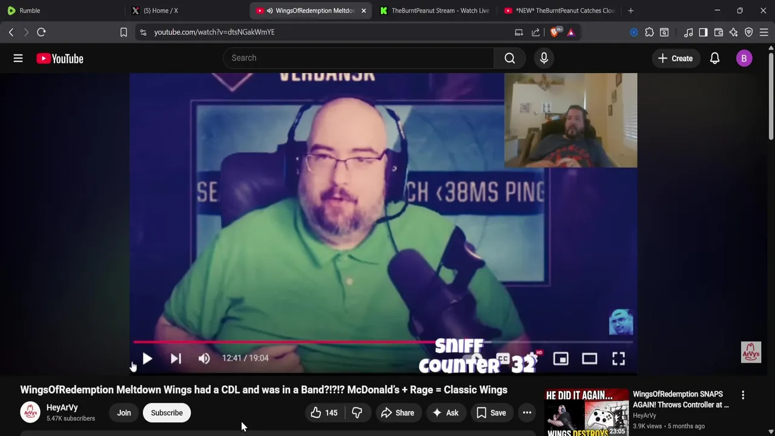Open the Leo AI sparkle icon
775x436 pixels.
(734, 32)
